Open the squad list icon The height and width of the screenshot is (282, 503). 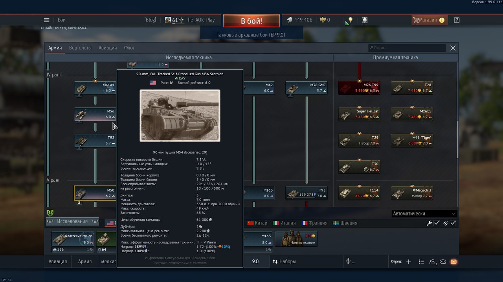point(422,262)
